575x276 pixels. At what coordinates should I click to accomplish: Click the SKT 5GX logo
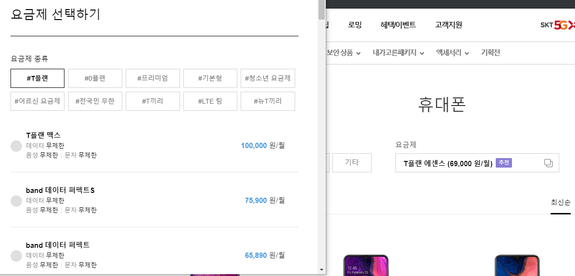[557, 25]
